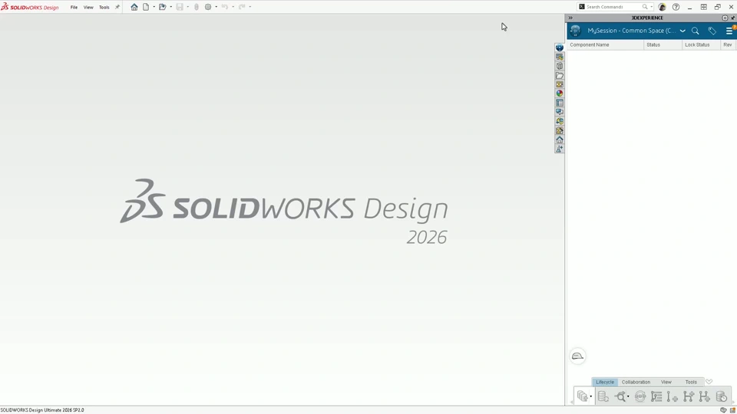Click the first Lifecycle icon (stacked cubes)
Screen dimensions: 737x414
tap(583, 396)
